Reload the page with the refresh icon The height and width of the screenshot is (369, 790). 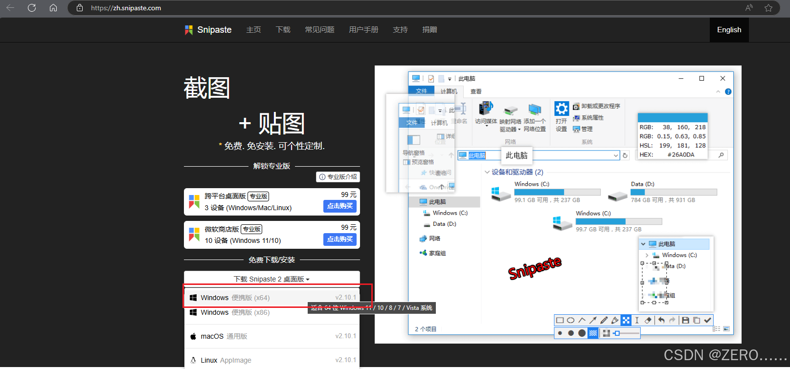(x=32, y=8)
